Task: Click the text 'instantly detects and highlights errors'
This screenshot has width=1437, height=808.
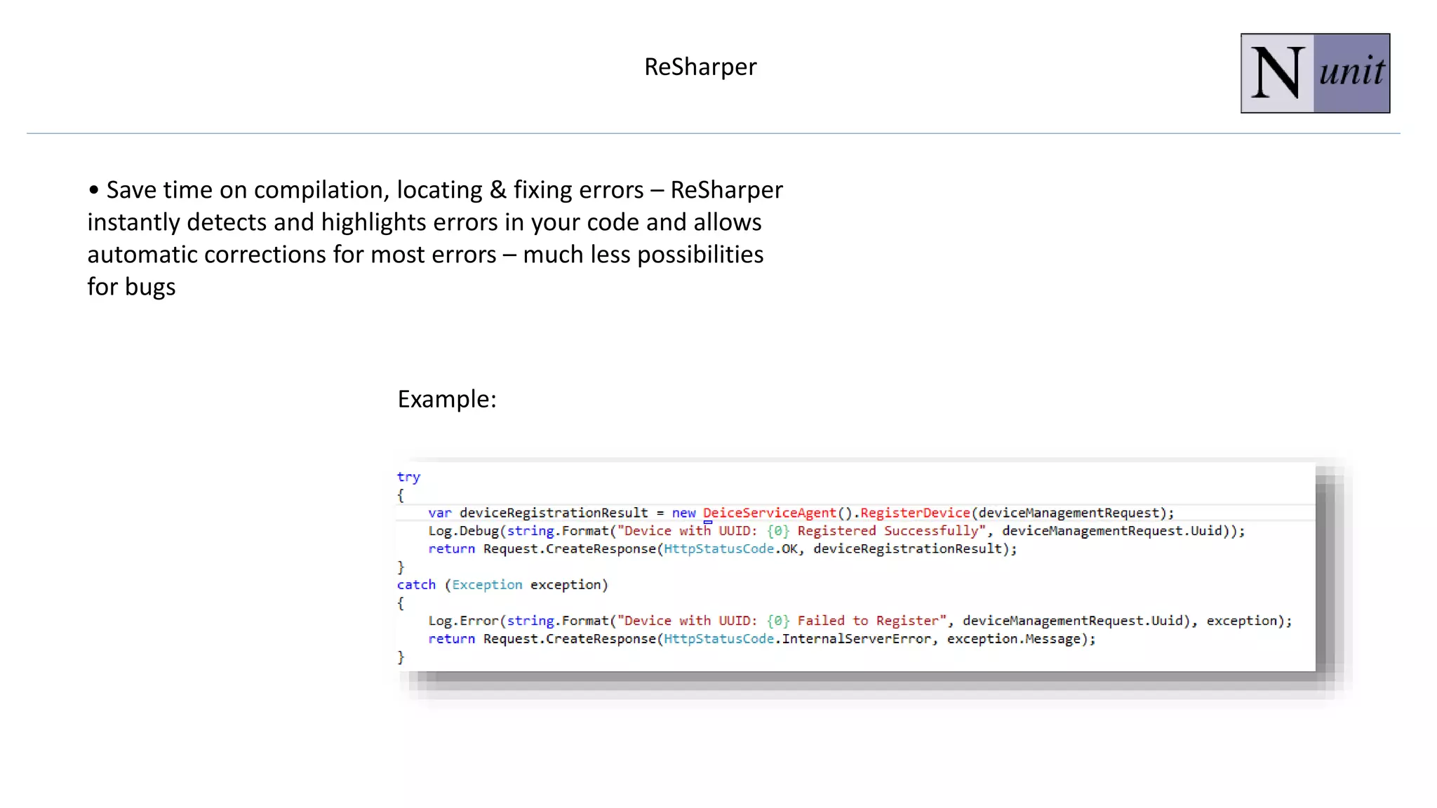Action: point(293,222)
